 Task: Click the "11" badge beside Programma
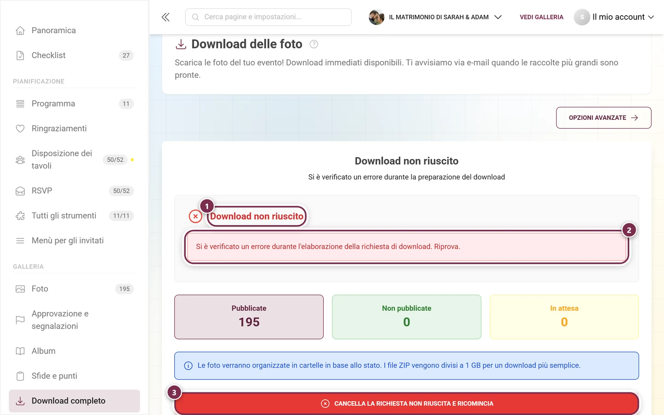tap(126, 104)
